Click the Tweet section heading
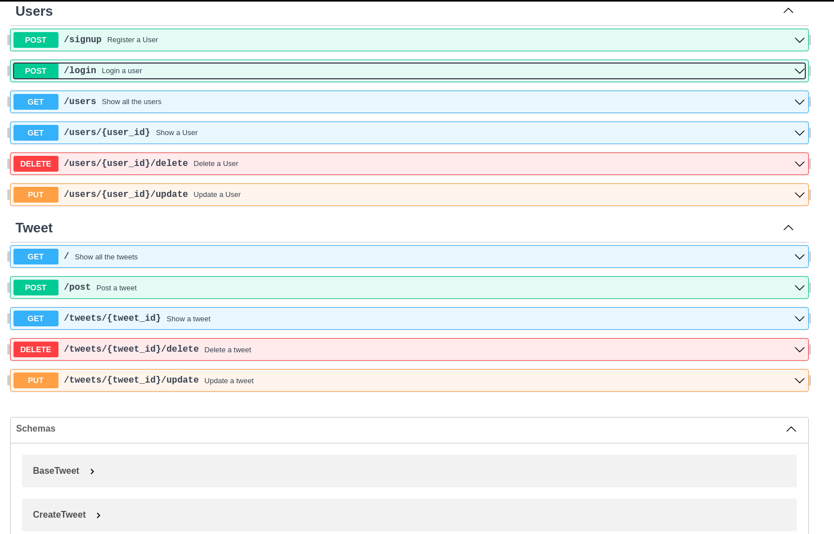 pyautogui.click(x=34, y=228)
